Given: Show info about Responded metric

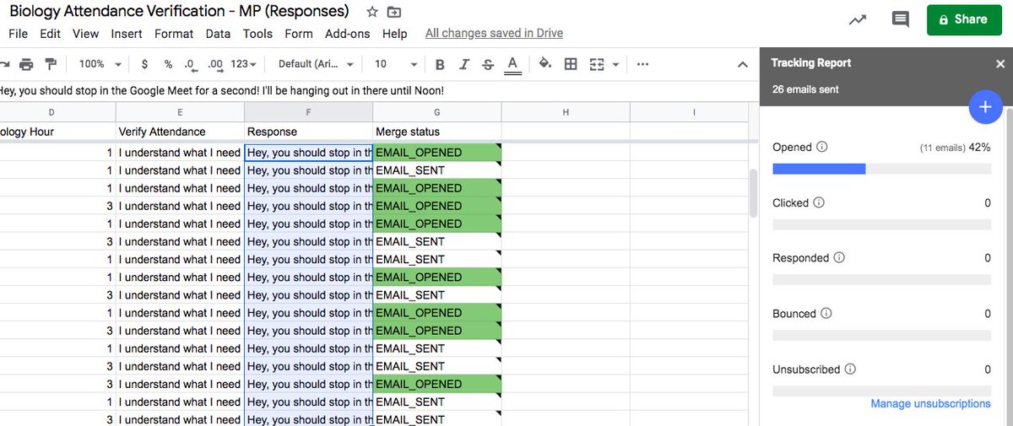Looking at the screenshot, I should tap(839, 258).
